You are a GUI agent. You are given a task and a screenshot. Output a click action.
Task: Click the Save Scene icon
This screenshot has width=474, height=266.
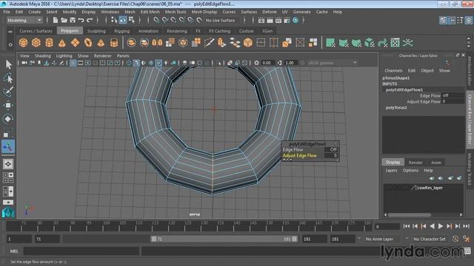[x=73, y=20]
